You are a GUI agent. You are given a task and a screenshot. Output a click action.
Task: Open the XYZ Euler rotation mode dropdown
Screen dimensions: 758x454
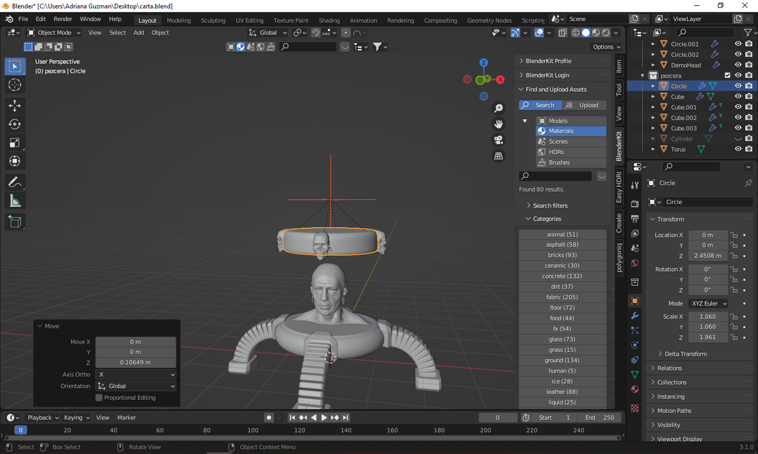coord(709,303)
